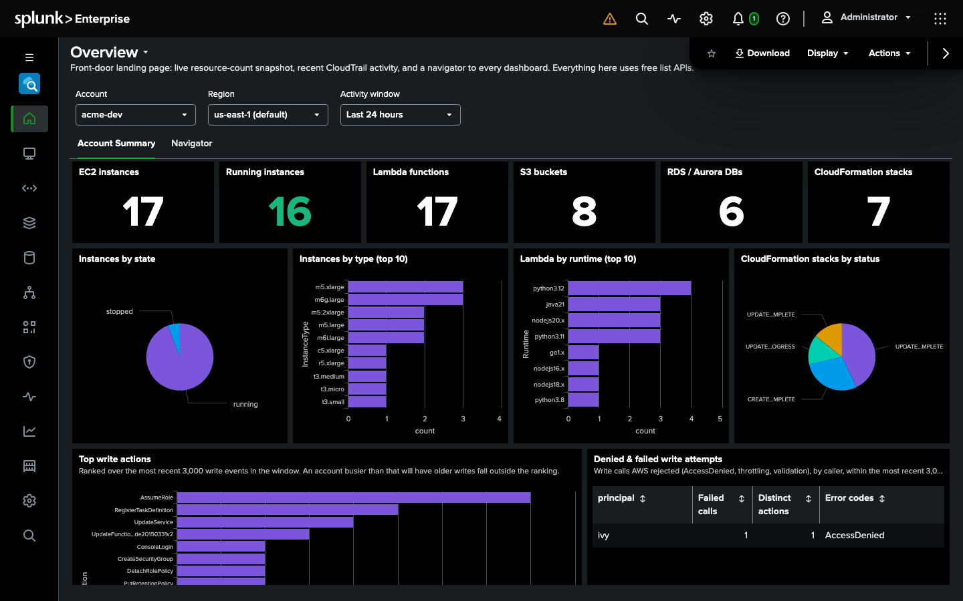963x601 pixels.
Task: Expand the Overview title dropdown
Action: (146, 53)
